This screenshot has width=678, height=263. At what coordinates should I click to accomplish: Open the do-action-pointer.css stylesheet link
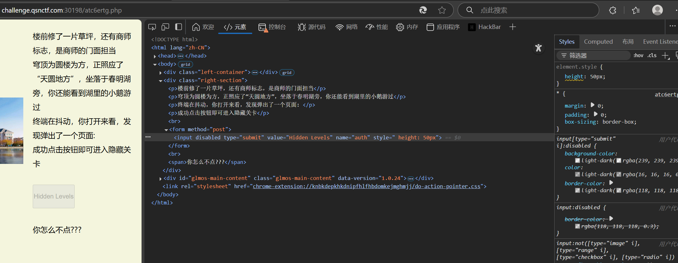tap(367, 186)
